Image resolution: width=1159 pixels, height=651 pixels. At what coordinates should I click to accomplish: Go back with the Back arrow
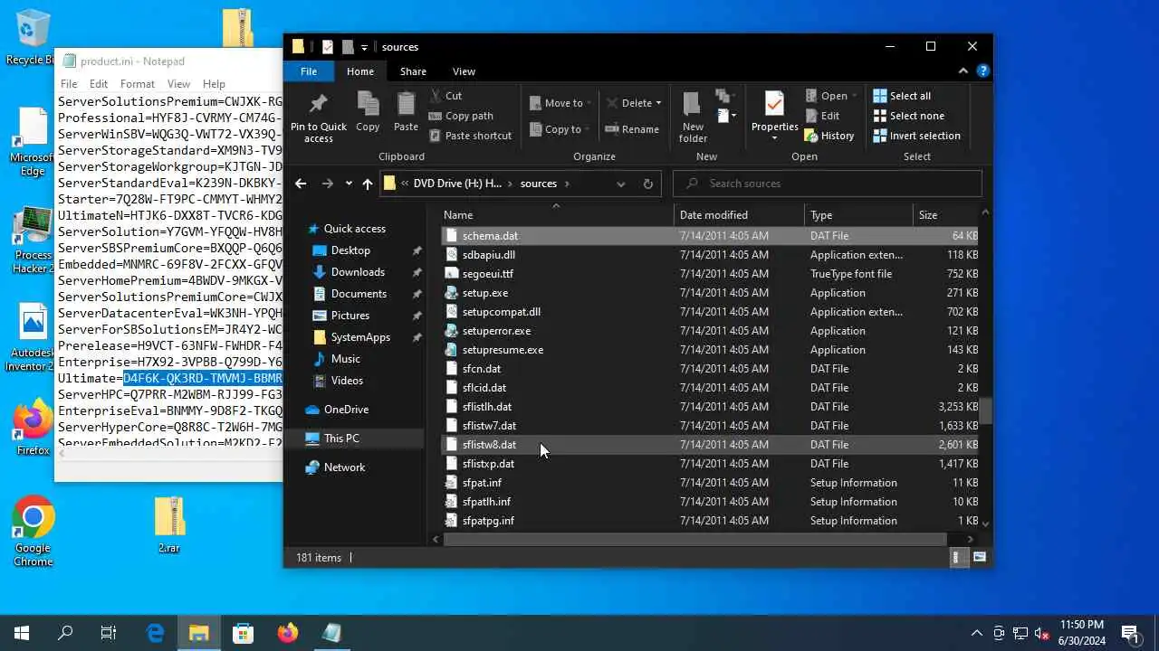point(301,184)
